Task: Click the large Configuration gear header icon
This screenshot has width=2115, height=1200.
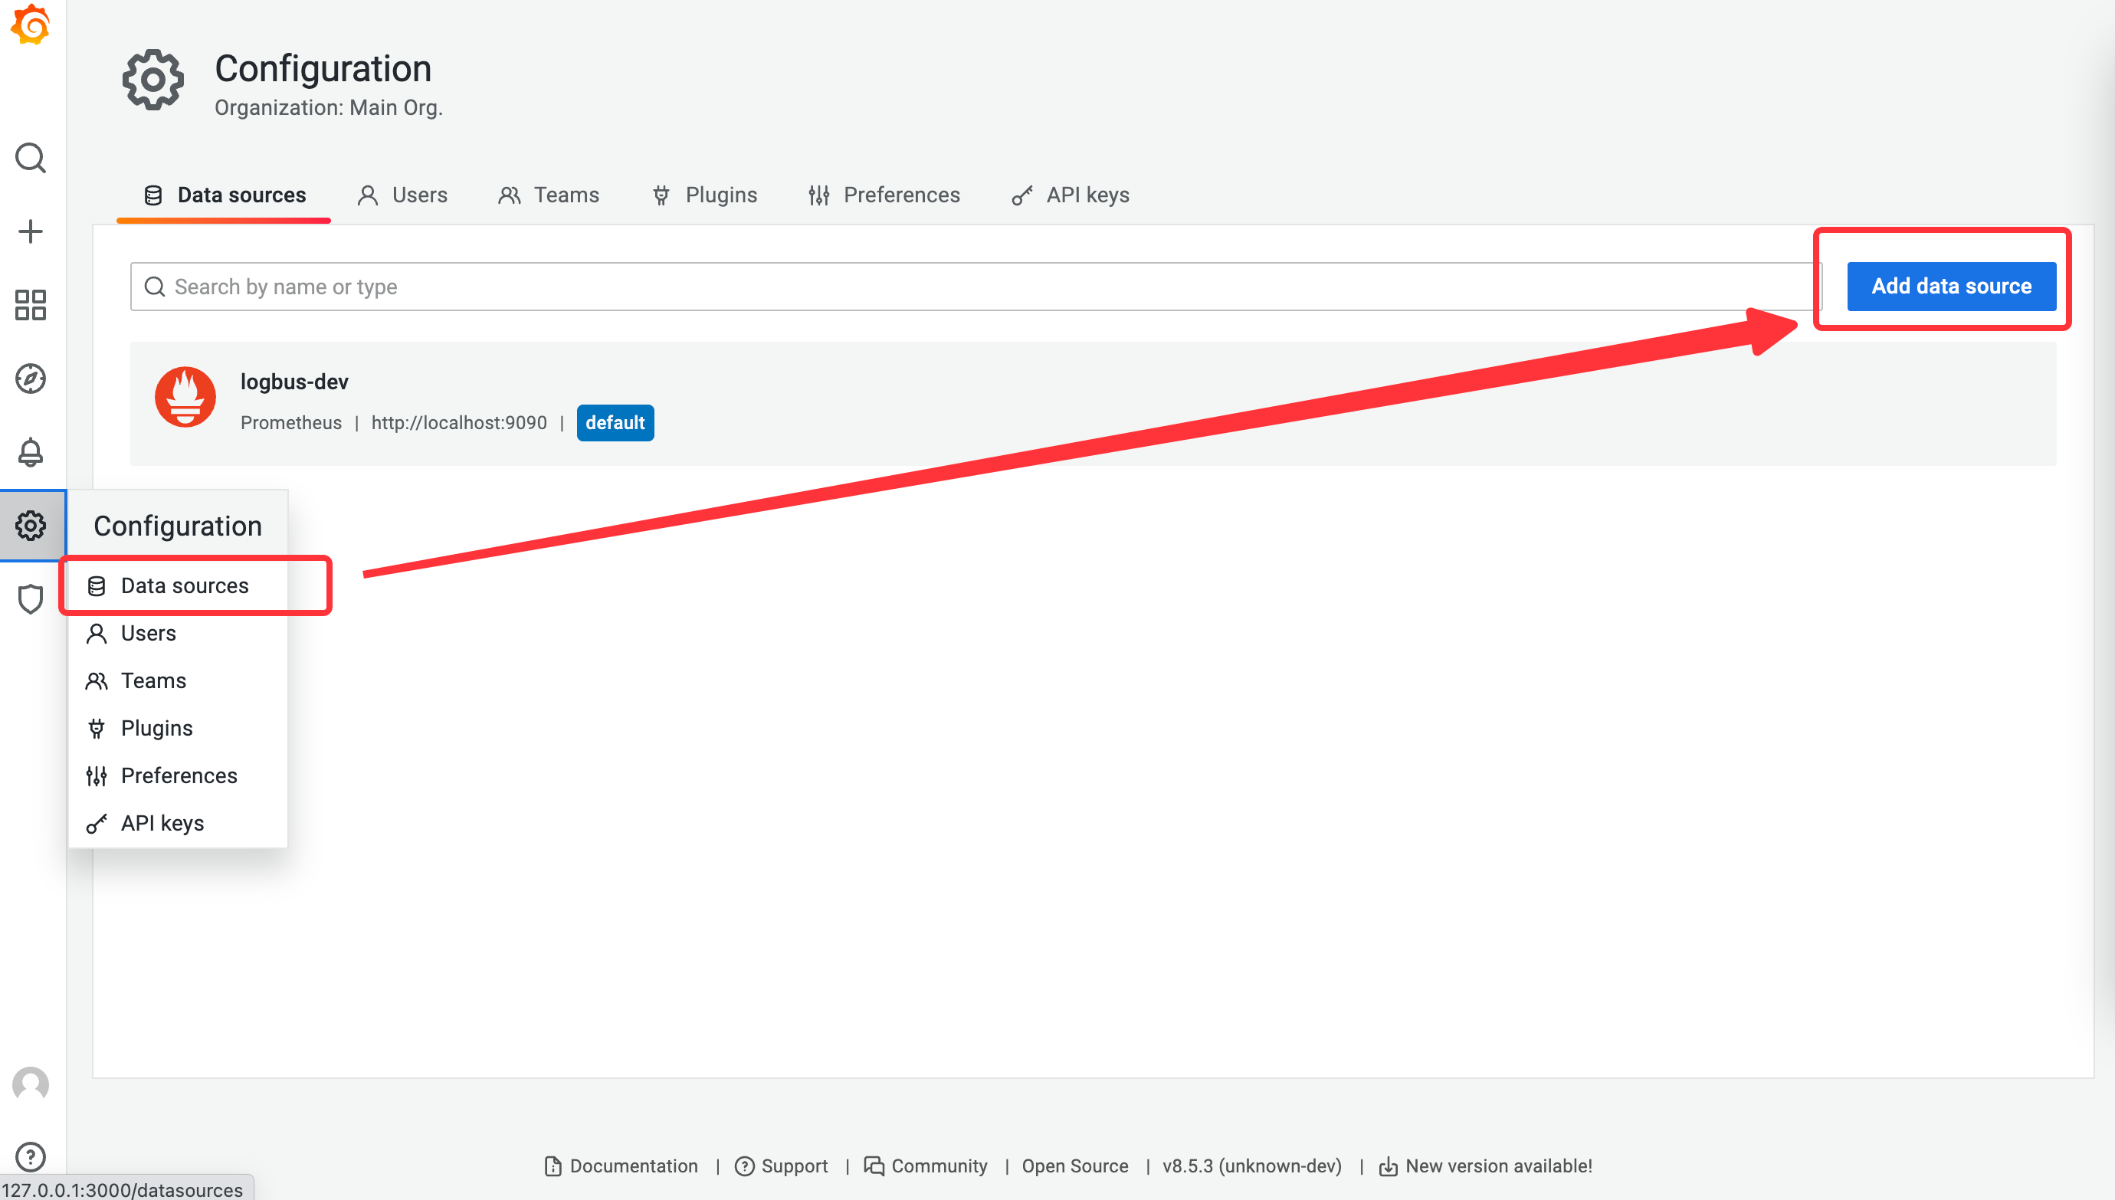Action: [x=153, y=80]
